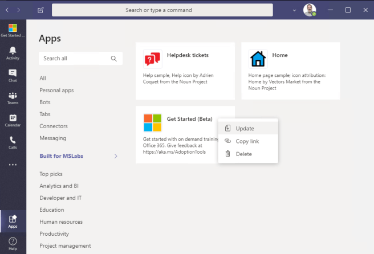This screenshot has height=254, width=374.
Task: Click the Copy link chain icon
Action: click(x=228, y=141)
